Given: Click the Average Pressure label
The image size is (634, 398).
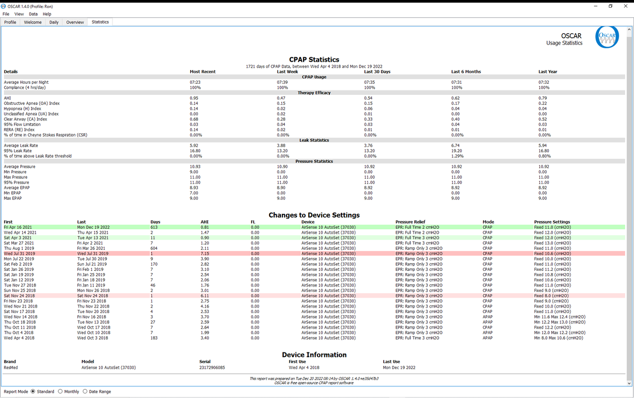Looking at the screenshot, I should click(x=19, y=167).
